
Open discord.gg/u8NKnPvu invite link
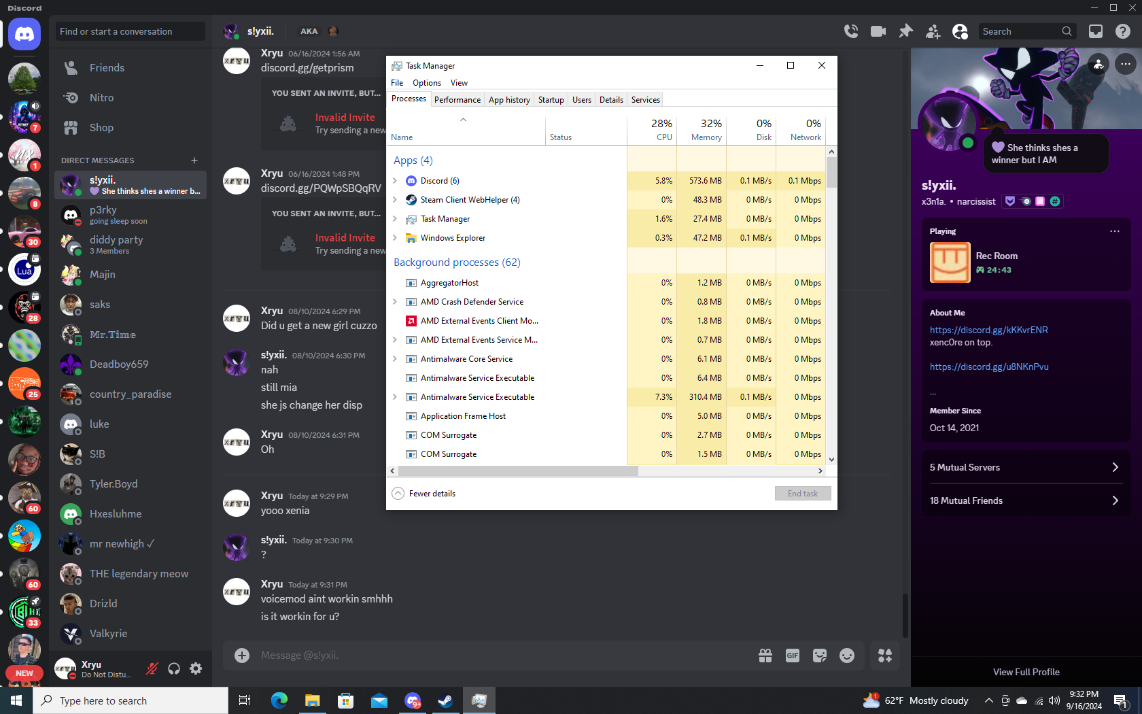pyautogui.click(x=989, y=367)
